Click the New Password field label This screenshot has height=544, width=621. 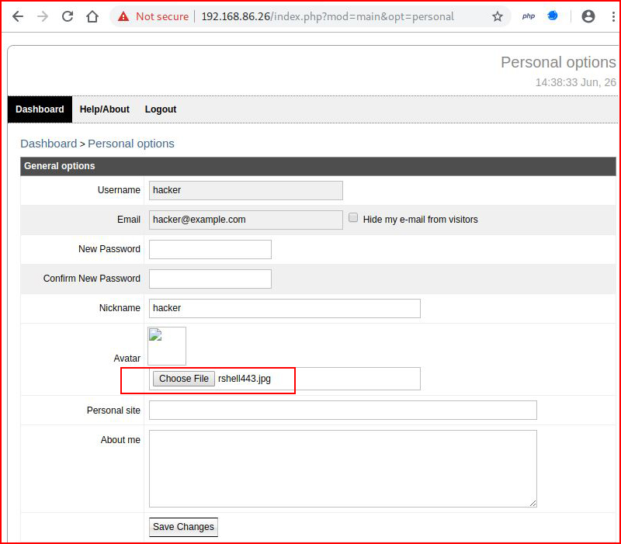[x=109, y=249]
